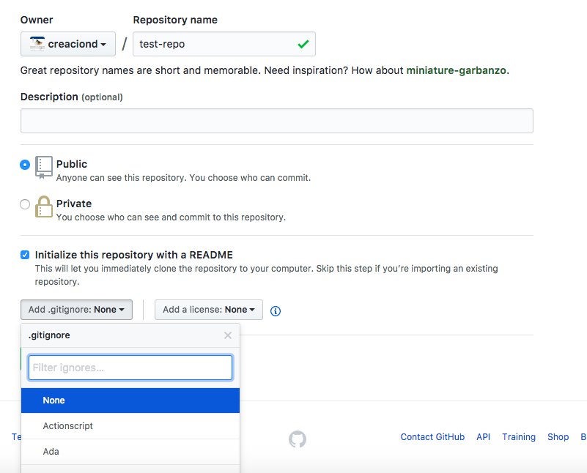Choose None in the .gitignore list
This screenshot has width=587, height=473.
tap(130, 401)
